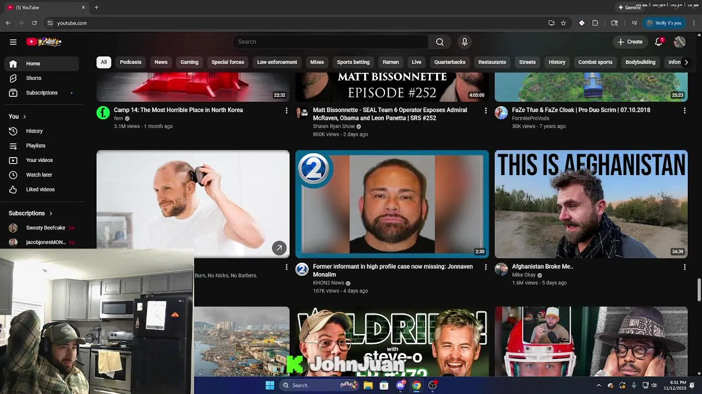Image resolution: width=702 pixels, height=394 pixels.
Task: Click the install app icon in address bar
Action: click(551, 23)
